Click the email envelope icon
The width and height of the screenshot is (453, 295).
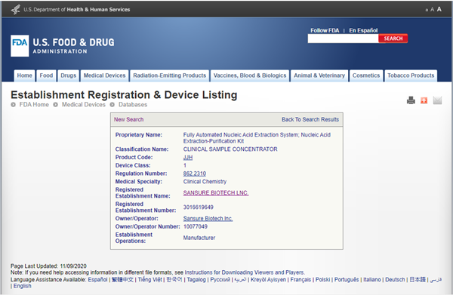(437, 100)
